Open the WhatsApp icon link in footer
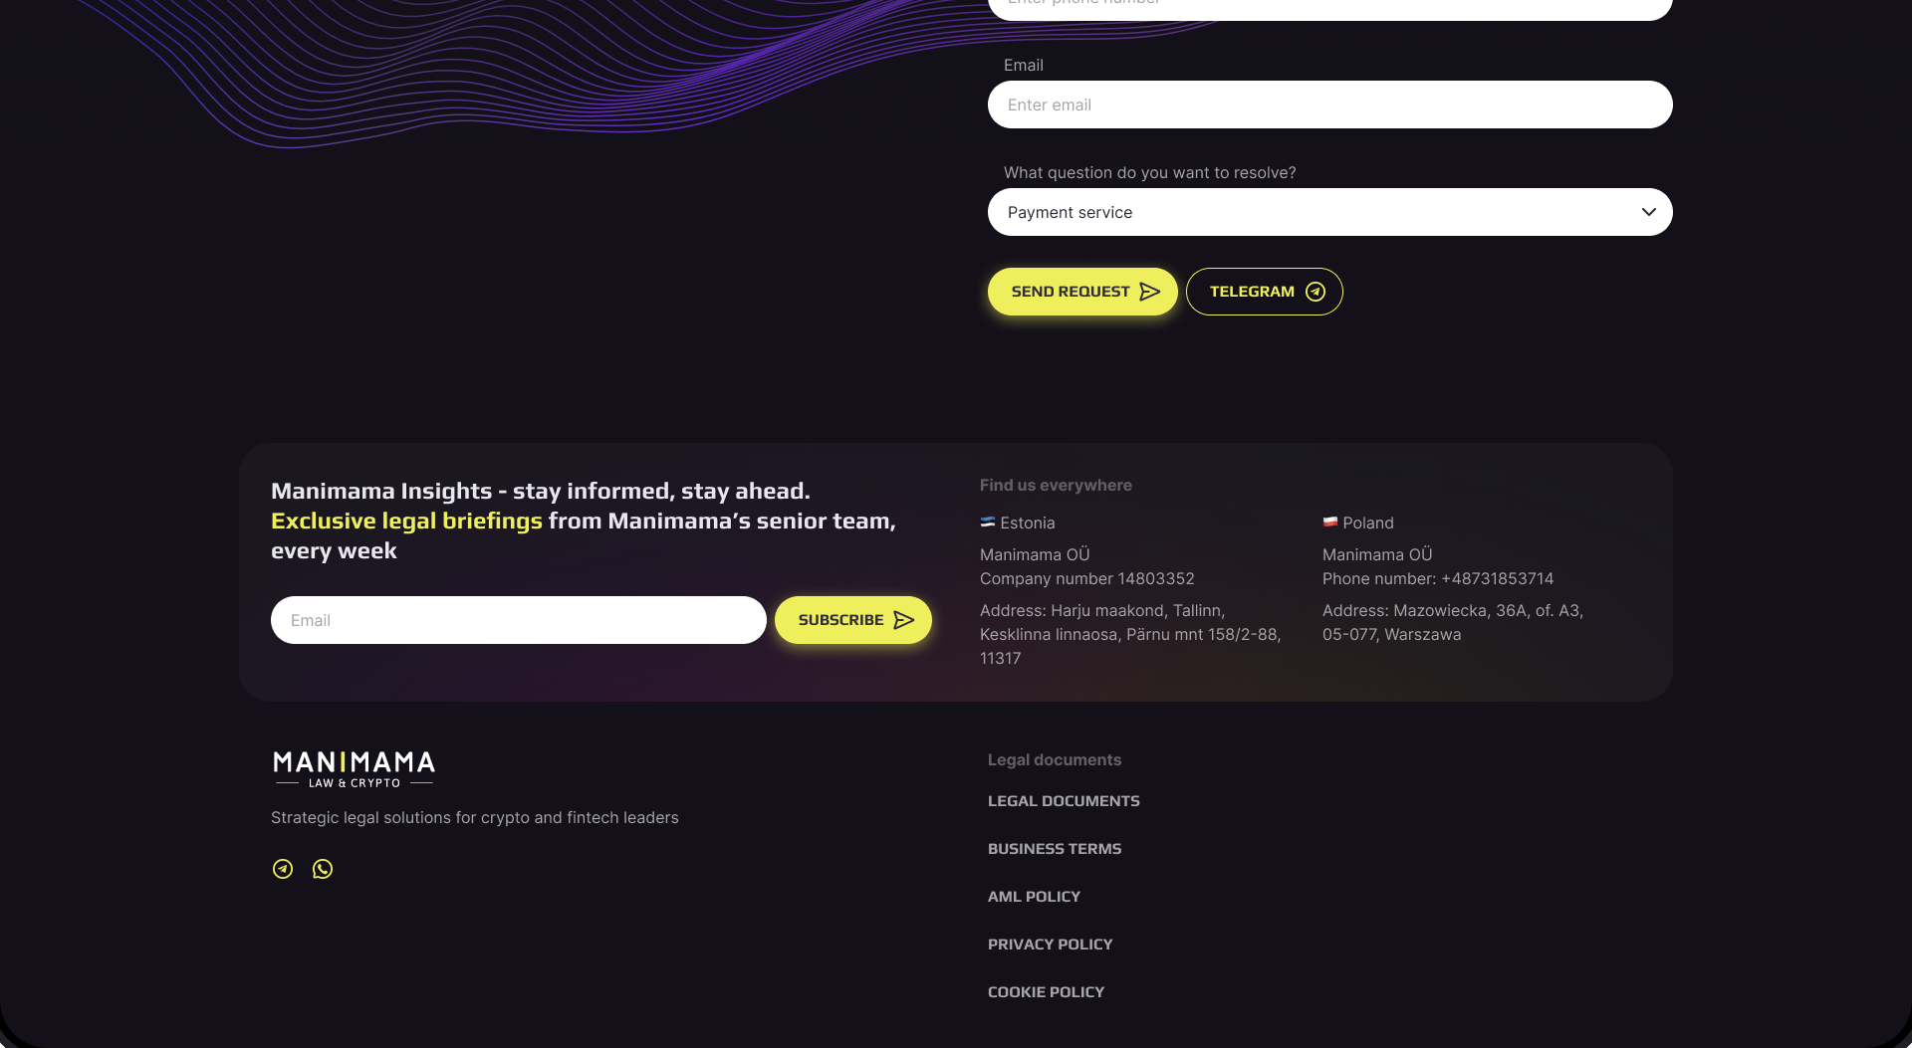The width and height of the screenshot is (1912, 1048). click(x=323, y=869)
